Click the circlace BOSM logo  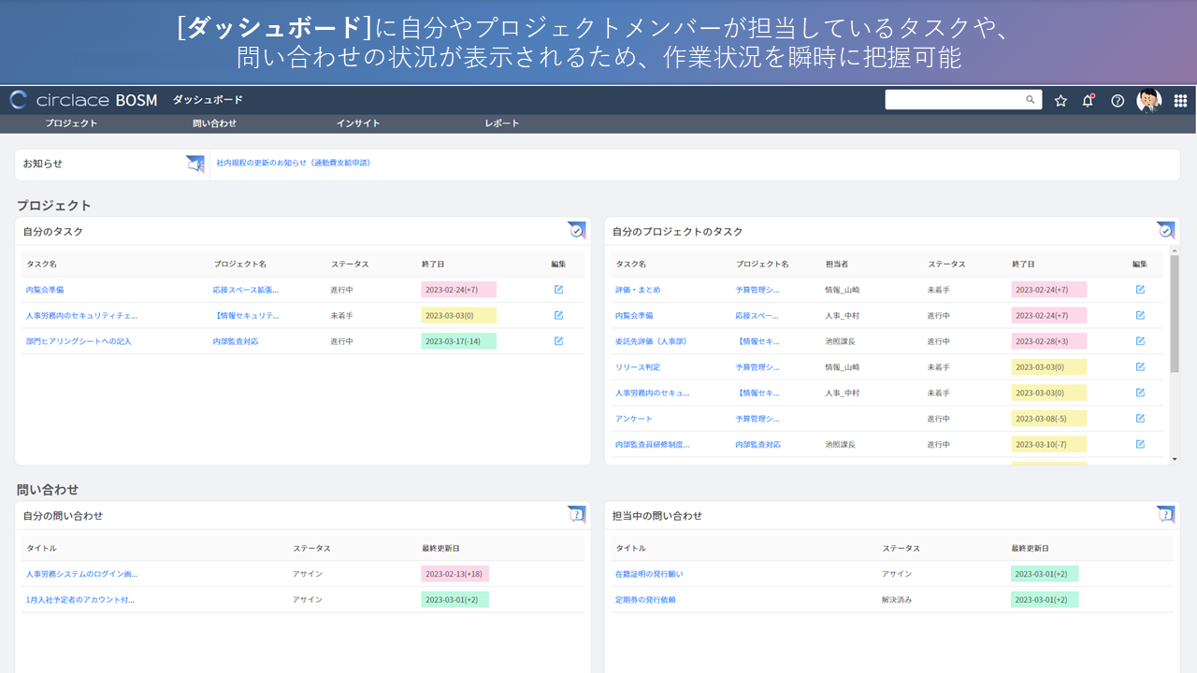83,100
